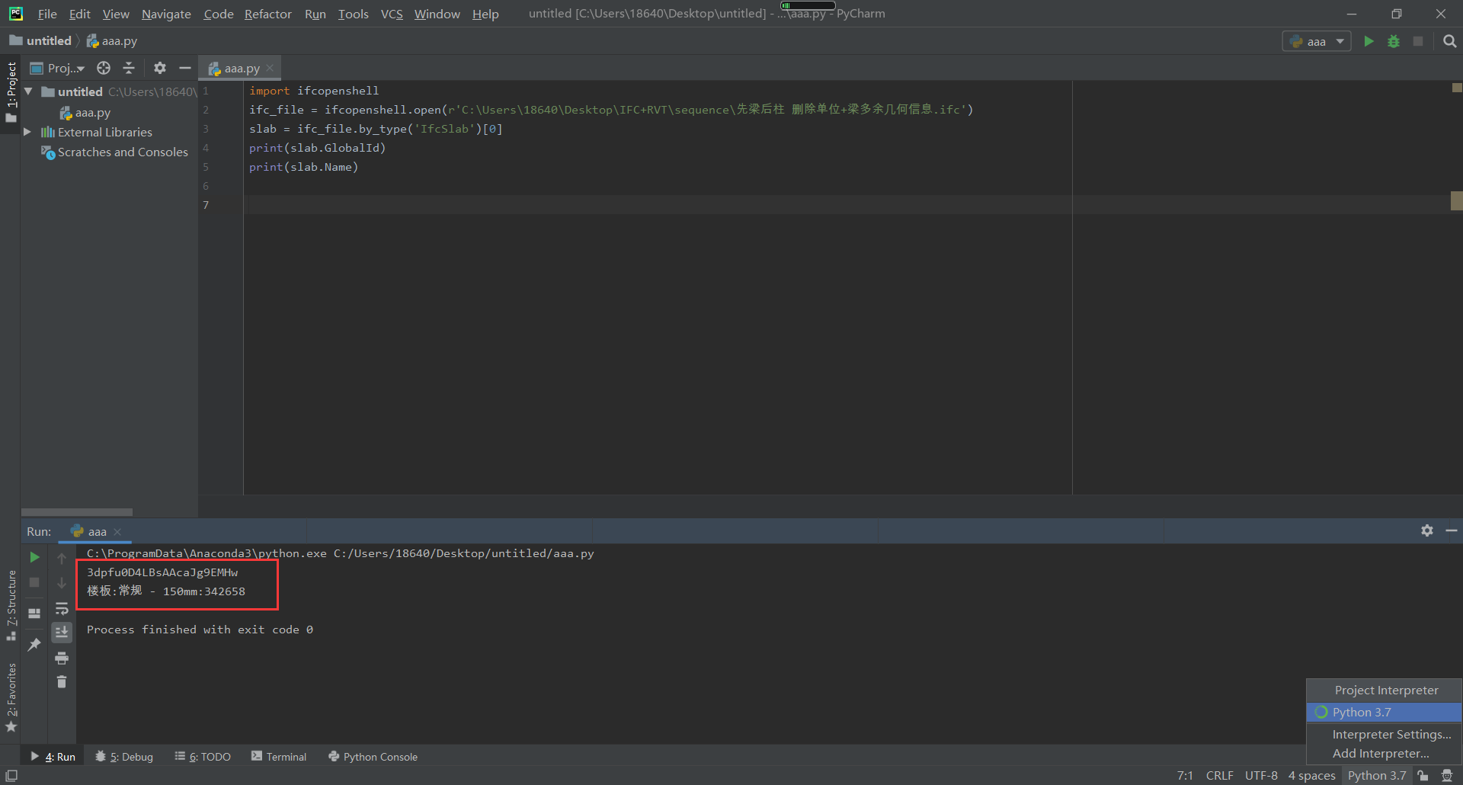The width and height of the screenshot is (1463, 785).
Task: Collapse the untitled project tree node
Action: 28,91
